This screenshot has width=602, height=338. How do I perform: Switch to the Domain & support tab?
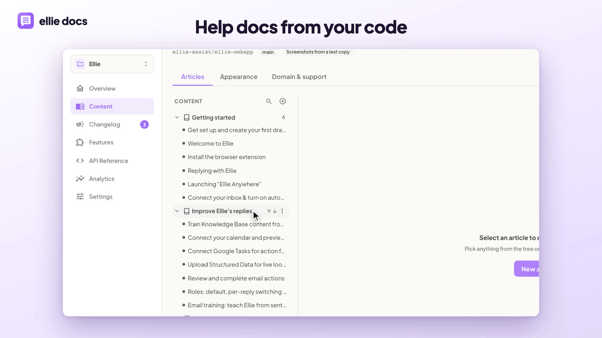click(x=299, y=77)
